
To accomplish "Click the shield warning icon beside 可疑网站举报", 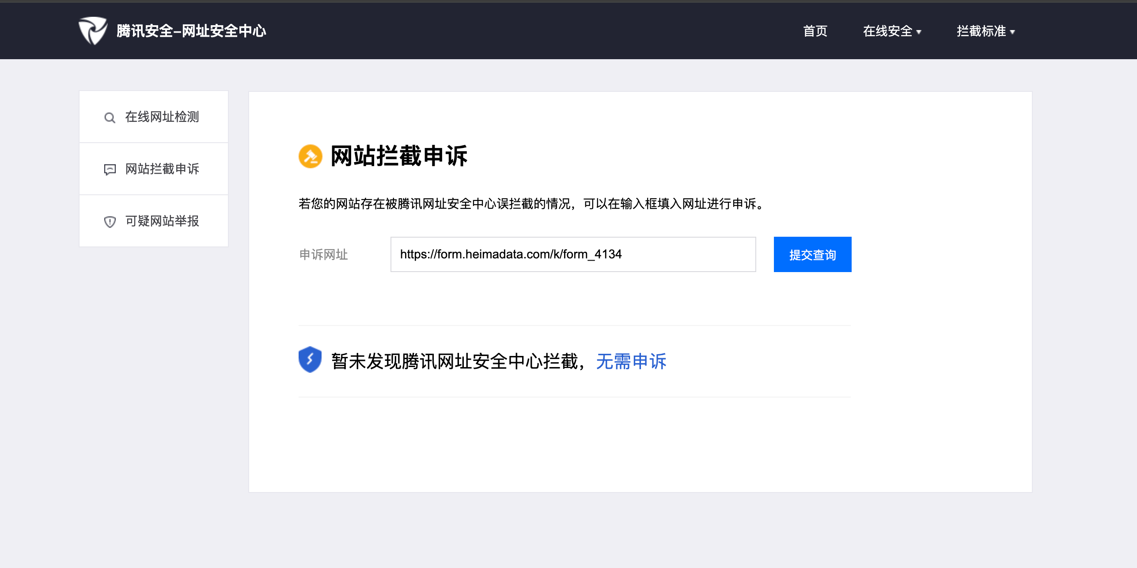I will [110, 222].
